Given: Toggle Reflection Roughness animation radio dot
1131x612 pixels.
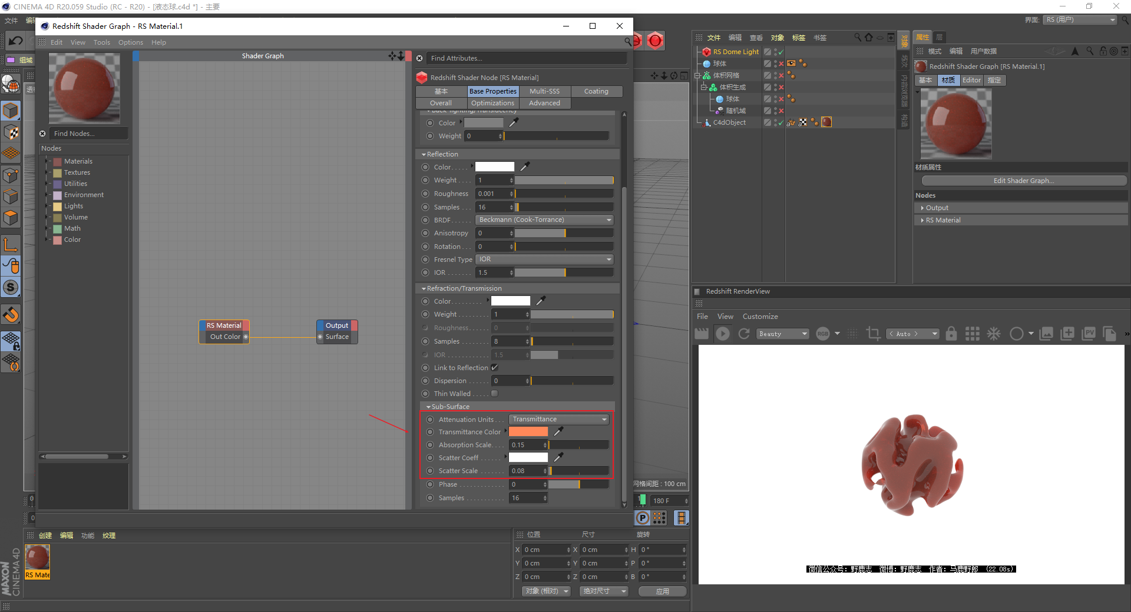Looking at the screenshot, I should 425,193.
